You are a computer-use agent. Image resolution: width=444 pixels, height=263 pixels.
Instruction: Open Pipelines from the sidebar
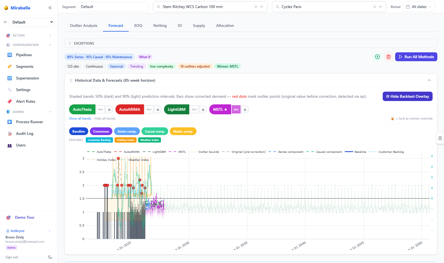click(24, 55)
